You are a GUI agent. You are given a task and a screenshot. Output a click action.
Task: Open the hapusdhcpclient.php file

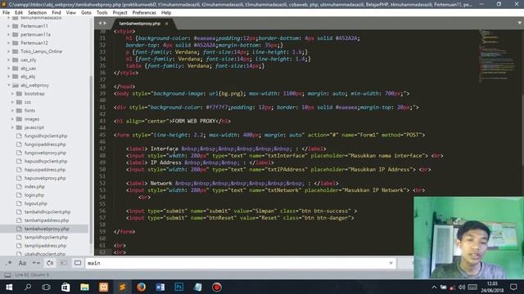(x=46, y=161)
